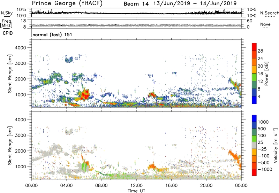Click the 'N.Sky' axis label

coord(7,13)
